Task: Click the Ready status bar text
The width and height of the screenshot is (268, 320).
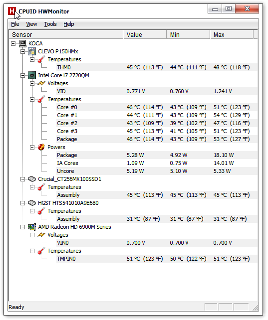Action: pyautogui.click(x=16, y=307)
